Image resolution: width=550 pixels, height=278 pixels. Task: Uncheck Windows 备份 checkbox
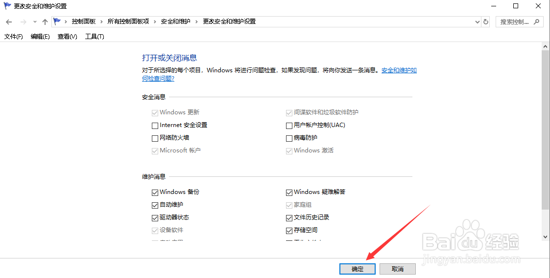click(x=155, y=192)
